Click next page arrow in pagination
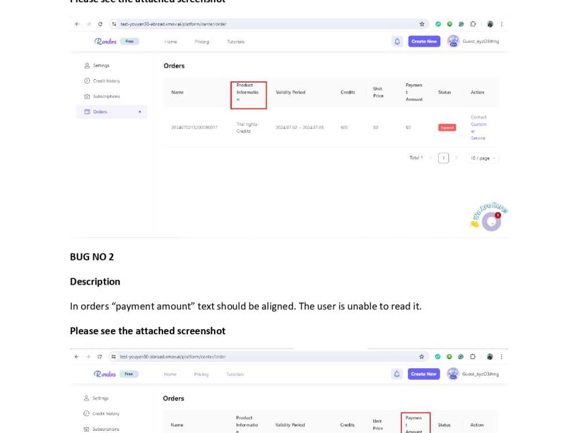The width and height of the screenshot is (578, 433). pyautogui.click(x=456, y=158)
